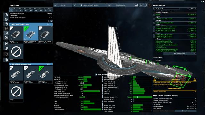Switch to the M1 turret group tab
The height and width of the screenshot is (115, 205).
pos(21,10)
